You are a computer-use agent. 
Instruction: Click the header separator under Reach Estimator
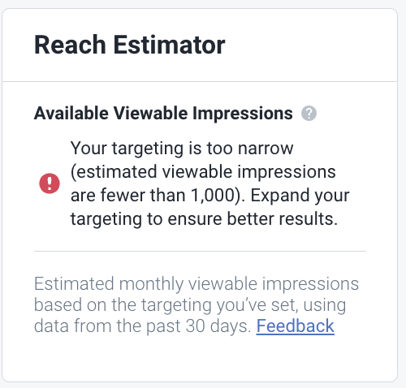(x=200, y=81)
